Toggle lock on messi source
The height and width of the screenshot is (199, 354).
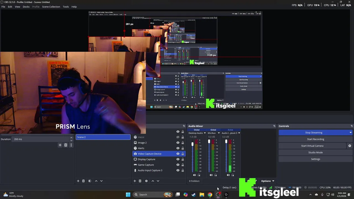pyautogui.click(x=183, y=137)
